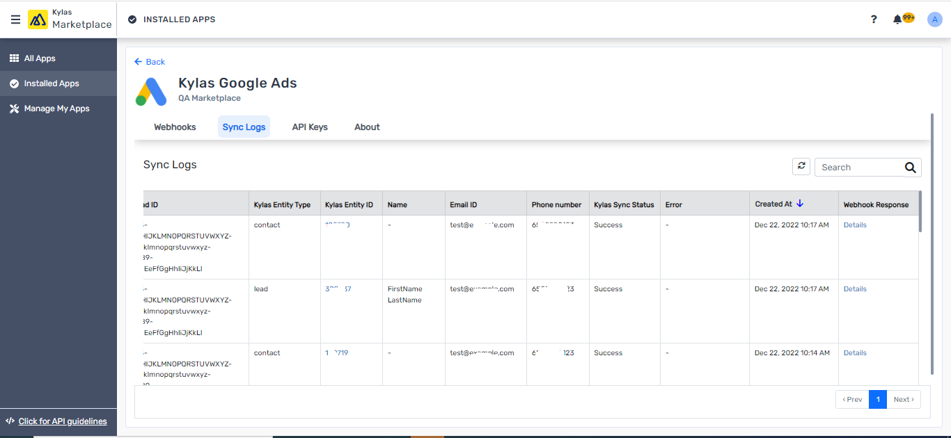The image size is (951, 438).
Task: Toggle Created At sort arrow
Action: coord(799,204)
